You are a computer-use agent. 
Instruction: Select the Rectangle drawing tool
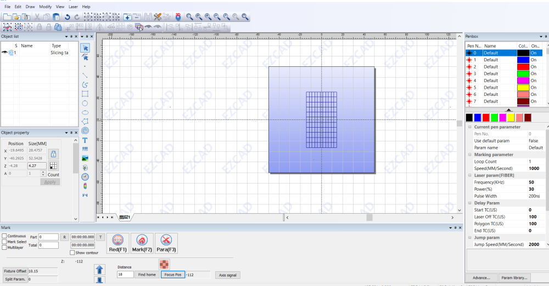pos(85,94)
